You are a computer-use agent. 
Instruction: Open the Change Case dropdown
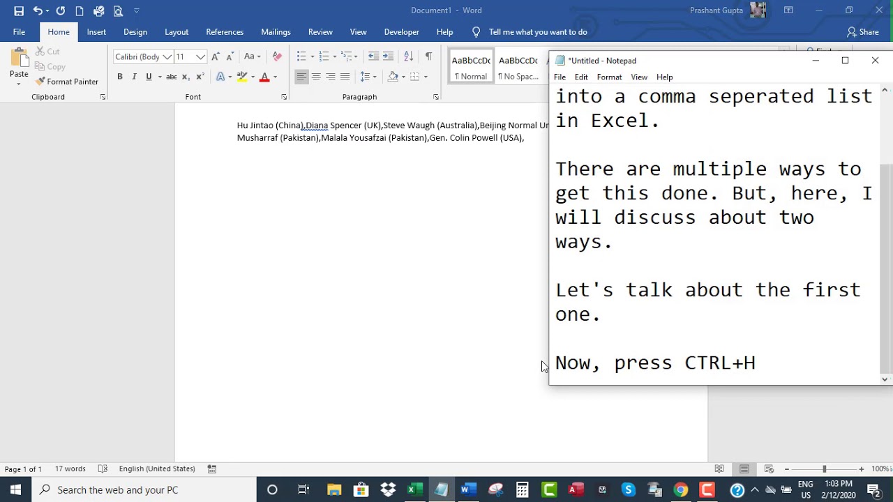[252, 56]
